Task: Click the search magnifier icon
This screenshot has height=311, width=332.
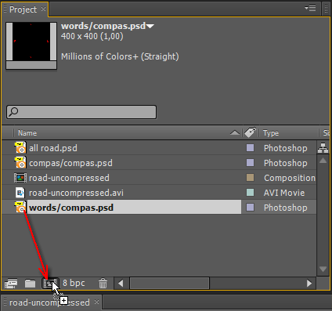Action: click(13, 112)
